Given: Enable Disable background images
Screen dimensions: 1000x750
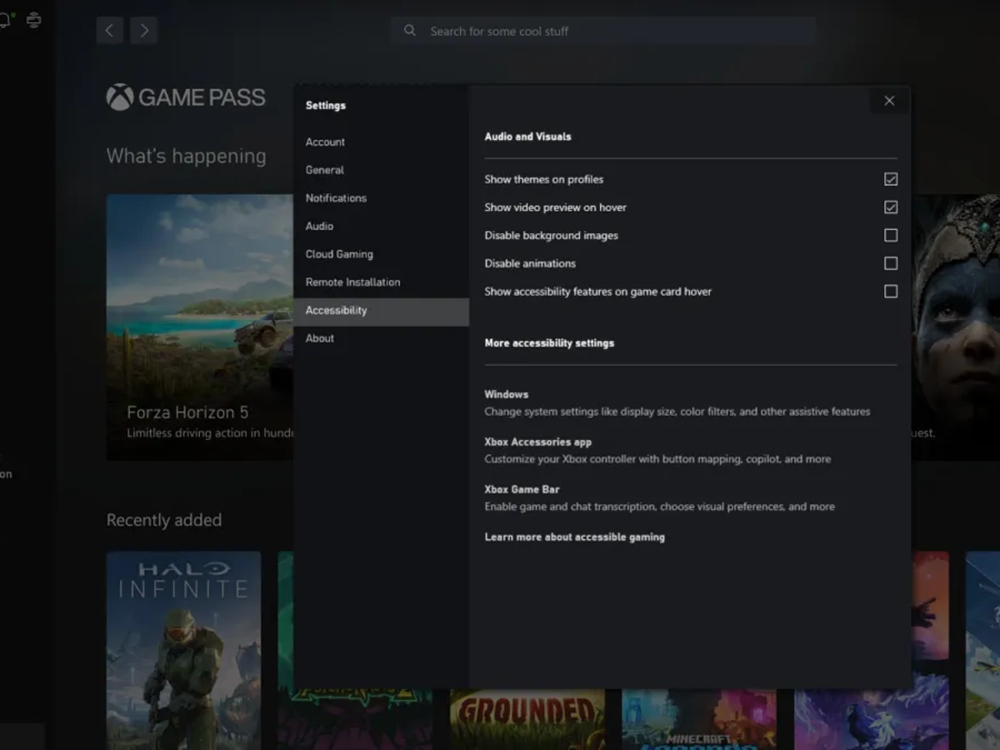Looking at the screenshot, I should pyautogui.click(x=891, y=235).
